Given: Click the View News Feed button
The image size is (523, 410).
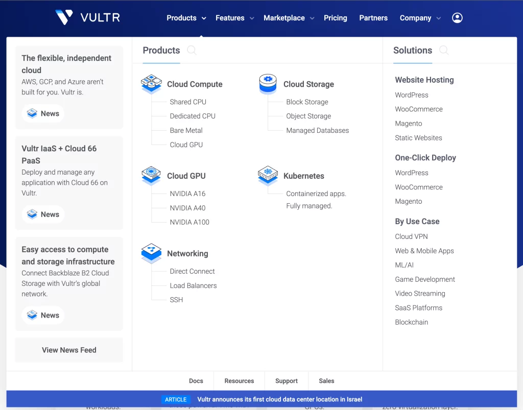Looking at the screenshot, I should click(69, 350).
